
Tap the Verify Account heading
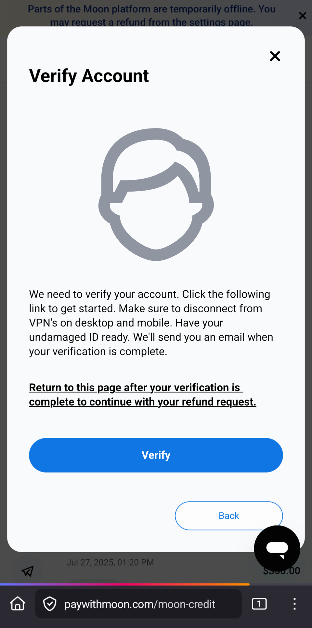89,76
